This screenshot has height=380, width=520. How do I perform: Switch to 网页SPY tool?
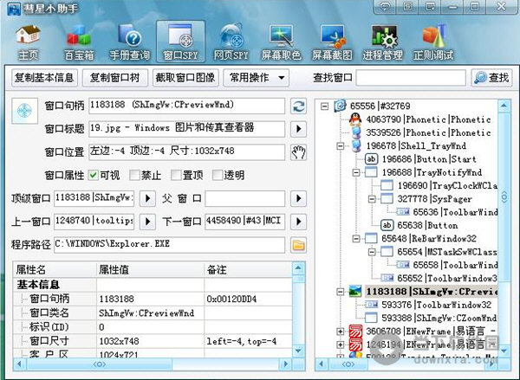click(231, 42)
